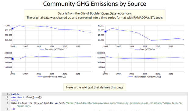
Task: Click the Transportation Fuels (MTCO2) legend entry
Action: [145, 77]
